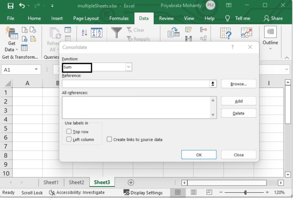This screenshot has height=199, width=294.
Task: Switch to the Formulas ribbon tab
Action: (x=119, y=18)
